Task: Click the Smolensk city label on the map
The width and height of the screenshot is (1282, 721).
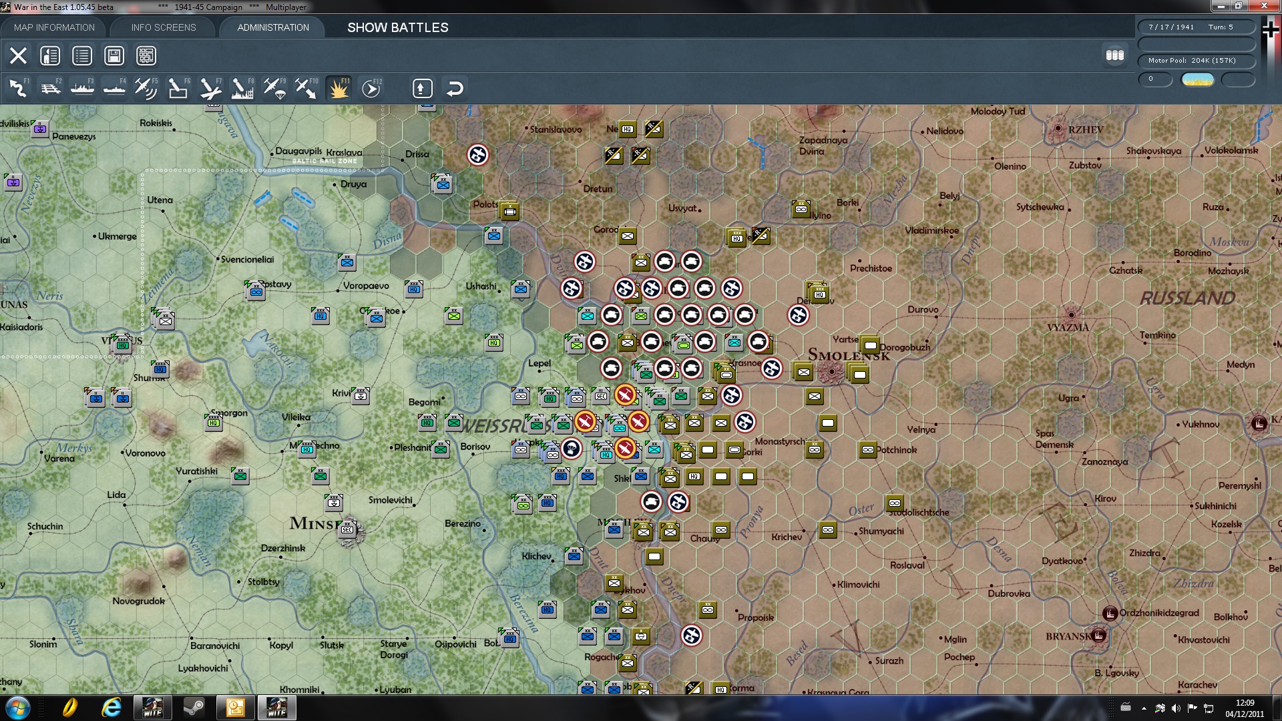Action: click(x=849, y=354)
